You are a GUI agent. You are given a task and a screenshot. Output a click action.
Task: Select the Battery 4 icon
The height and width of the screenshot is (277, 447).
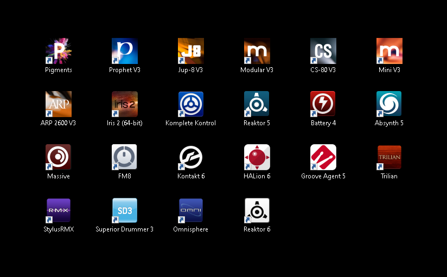pos(323,104)
